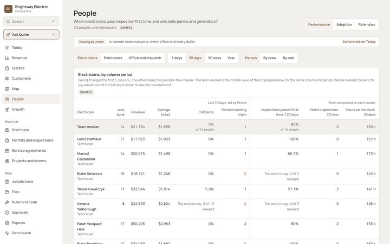Click the Growth icon in sidebar

pyautogui.click(x=7, y=110)
